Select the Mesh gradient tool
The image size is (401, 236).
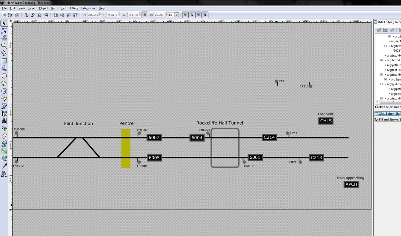(x=4, y=158)
